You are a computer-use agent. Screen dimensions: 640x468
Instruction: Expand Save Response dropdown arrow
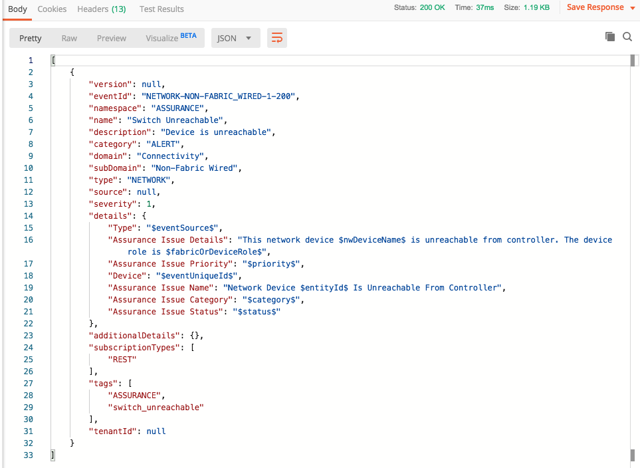[x=632, y=8]
